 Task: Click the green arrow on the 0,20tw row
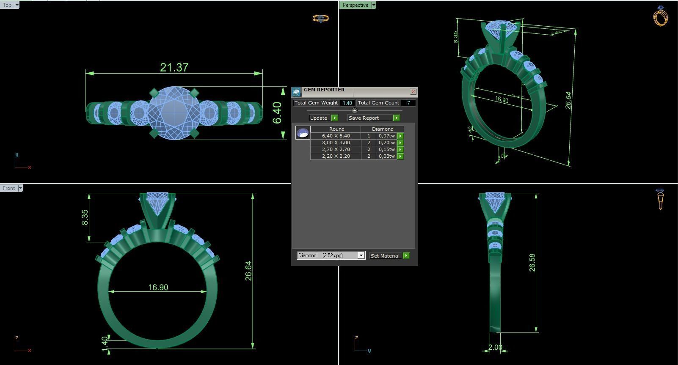pos(400,143)
